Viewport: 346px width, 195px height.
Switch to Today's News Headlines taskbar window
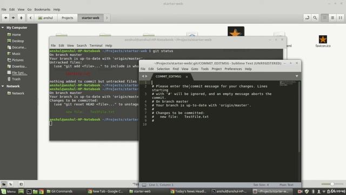pos(189,191)
